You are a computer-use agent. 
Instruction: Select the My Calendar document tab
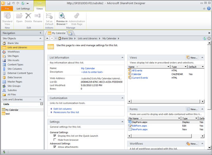[x=57, y=33]
